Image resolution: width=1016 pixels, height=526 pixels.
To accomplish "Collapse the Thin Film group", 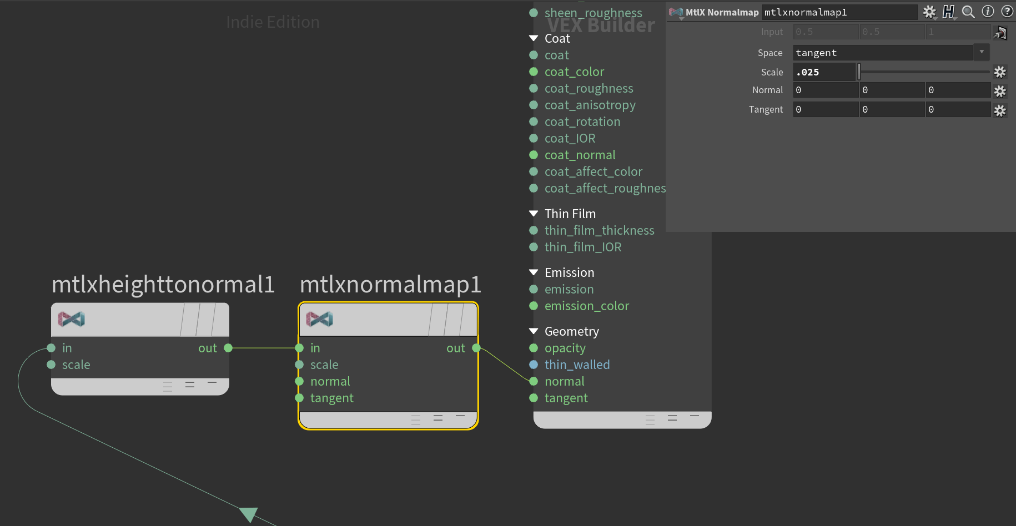I will pos(534,214).
